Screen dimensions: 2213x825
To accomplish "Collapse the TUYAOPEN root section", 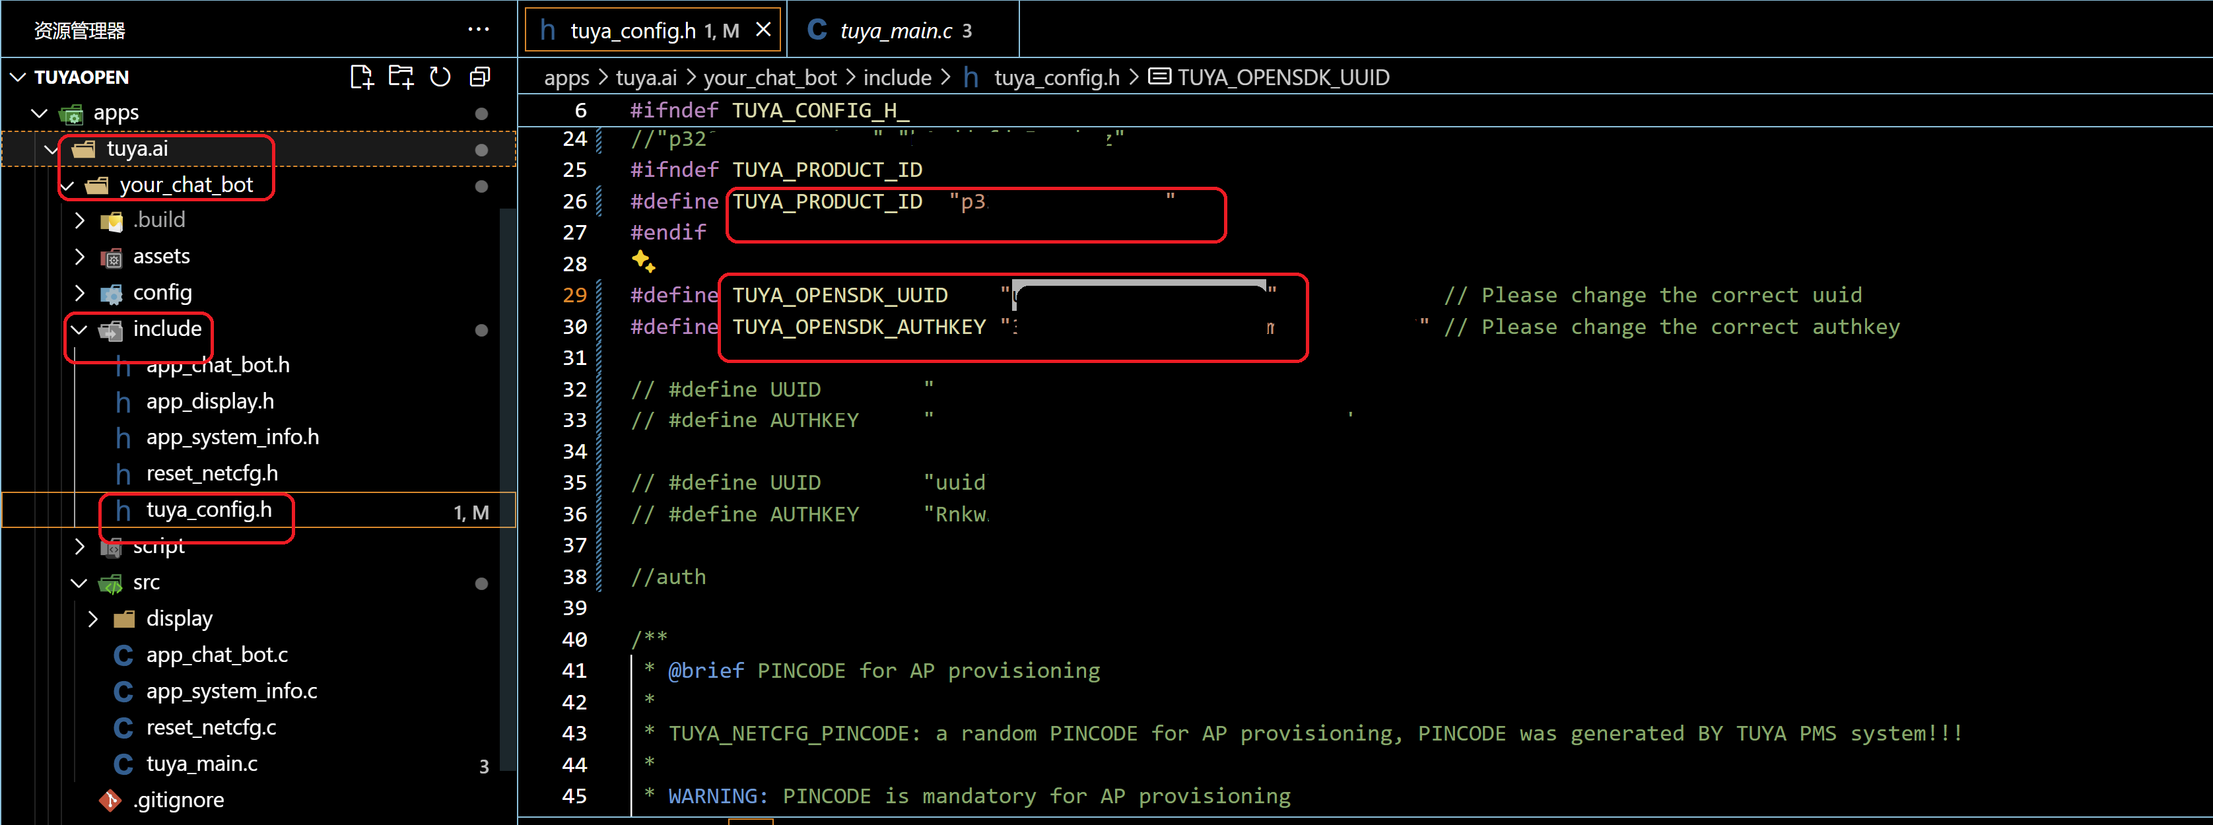I will coord(18,77).
